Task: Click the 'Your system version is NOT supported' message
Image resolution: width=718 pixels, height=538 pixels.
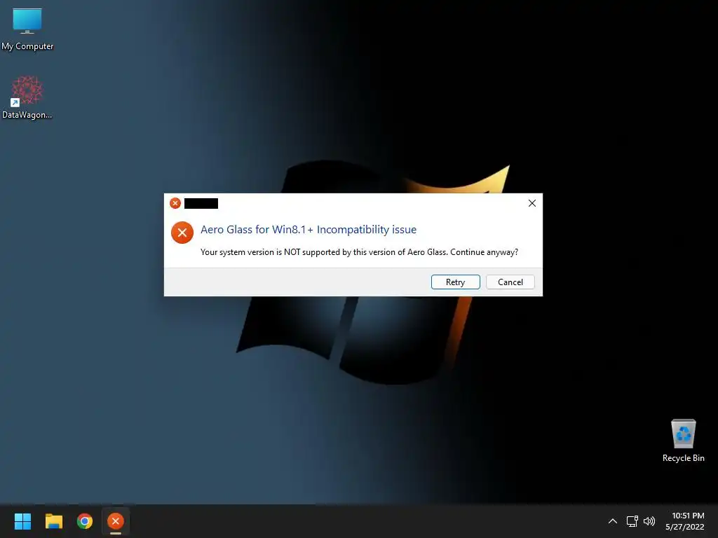Action: tap(360, 252)
